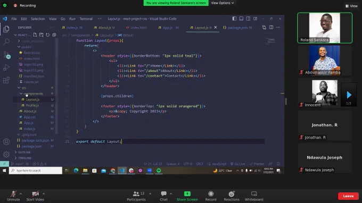
Task: Collapse all folders in Explorer
Action: [54, 35]
